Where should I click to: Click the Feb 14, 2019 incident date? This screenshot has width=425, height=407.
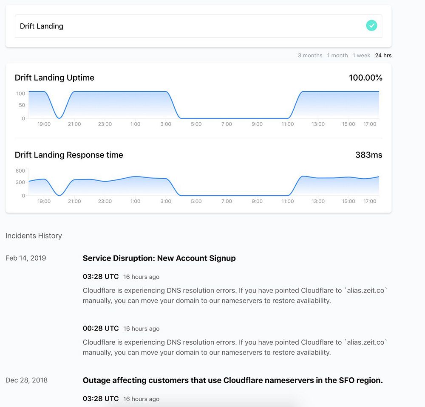pyautogui.click(x=25, y=258)
